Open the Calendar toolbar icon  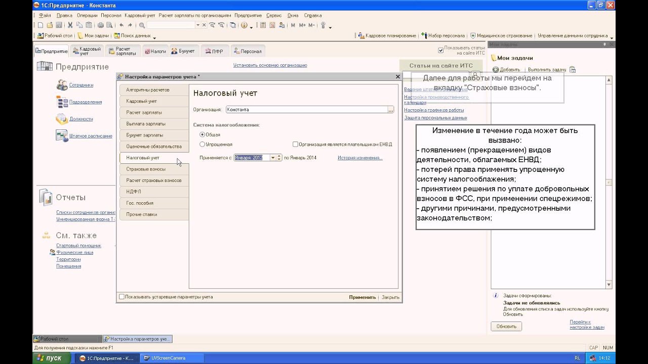272,25
